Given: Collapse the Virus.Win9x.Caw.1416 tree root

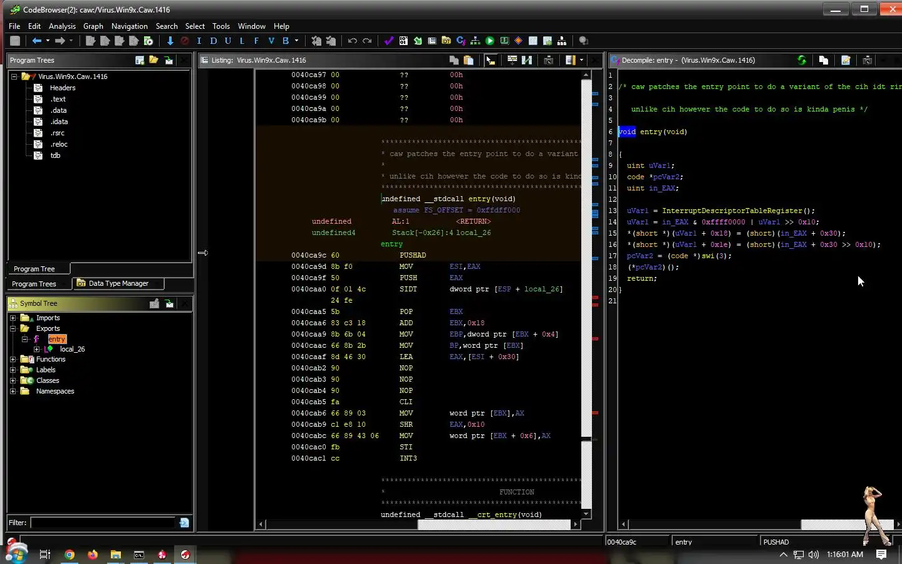Looking at the screenshot, I should (14, 76).
